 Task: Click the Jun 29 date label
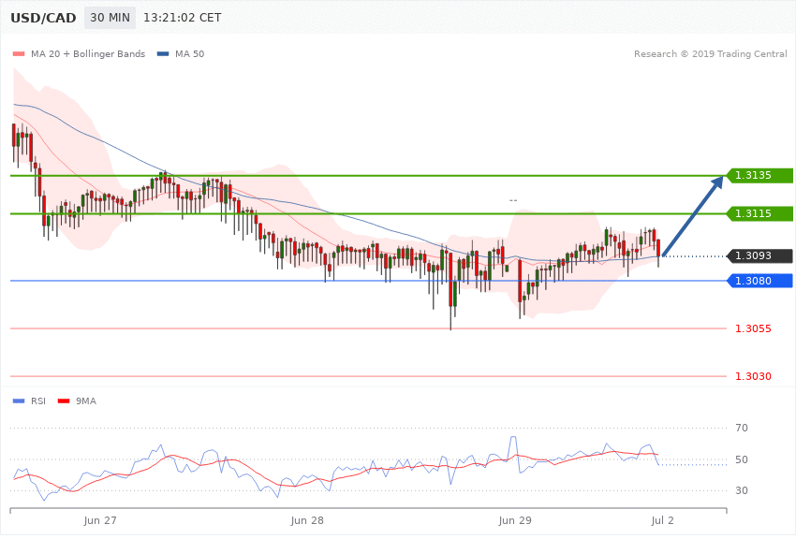point(515,520)
